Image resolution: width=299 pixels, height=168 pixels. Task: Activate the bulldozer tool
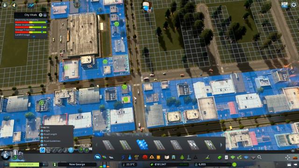point(295,158)
